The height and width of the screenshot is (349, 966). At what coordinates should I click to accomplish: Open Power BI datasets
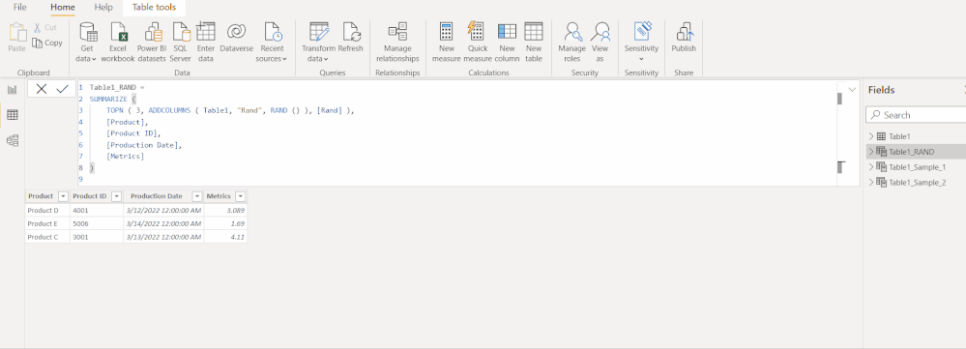click(x=152, y=42)
